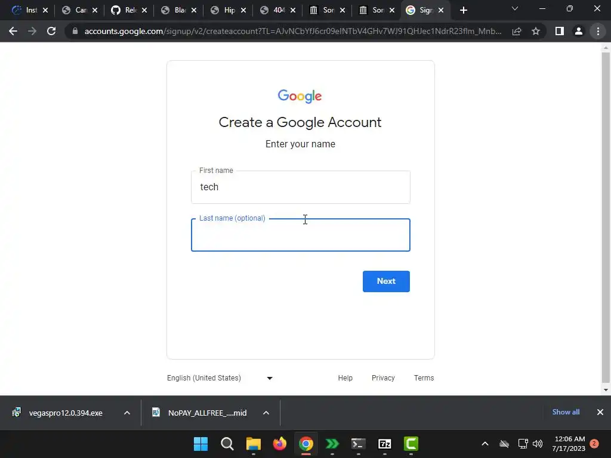Launch Firefox from the taskbar
Image resolution: width=611 pixels, height=458 pixels.
pos(280,444)
